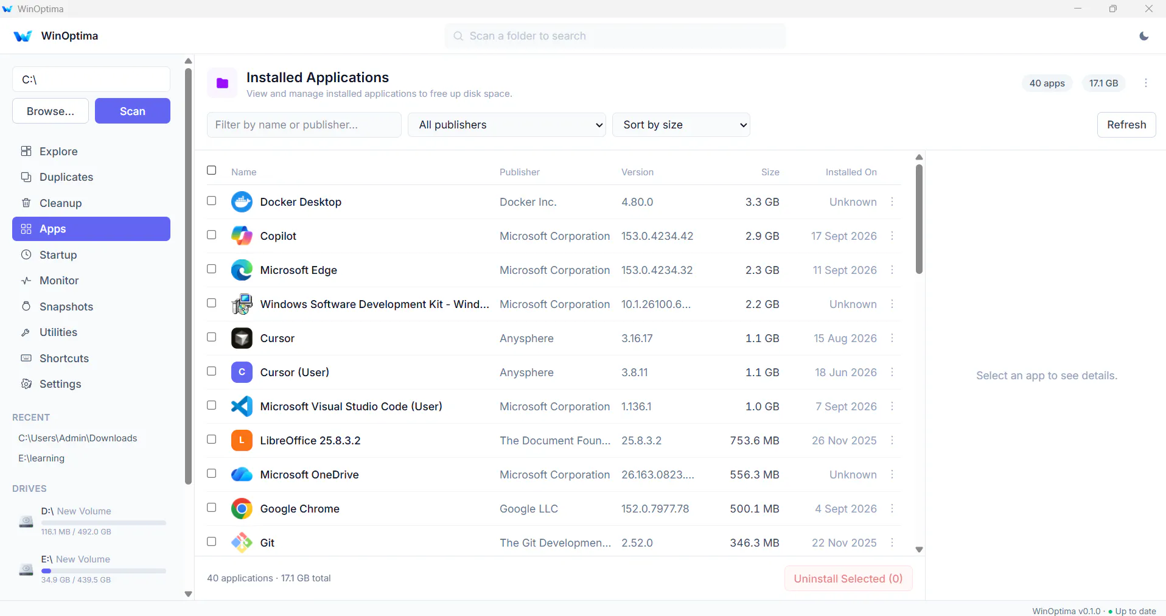Screen dimensions: 1166x616
Task: Click the Scan a folder to search box
Action: (x=615, y=36)
